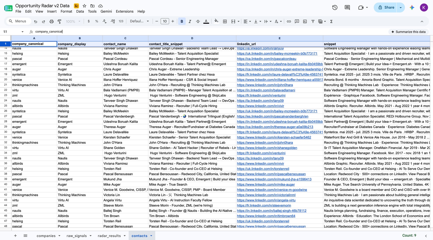
Task: Click the name box 1:1
Action: point(14,32)
